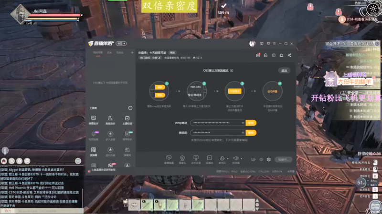Open the gift box icon with red badge
Image resolution: width=382 pixels, height=214 pixels.
(258, 55)
